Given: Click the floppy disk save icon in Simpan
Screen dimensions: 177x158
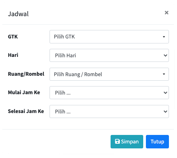Looking at the screenshot, I should pyautogui.click(x=117, y=141).
